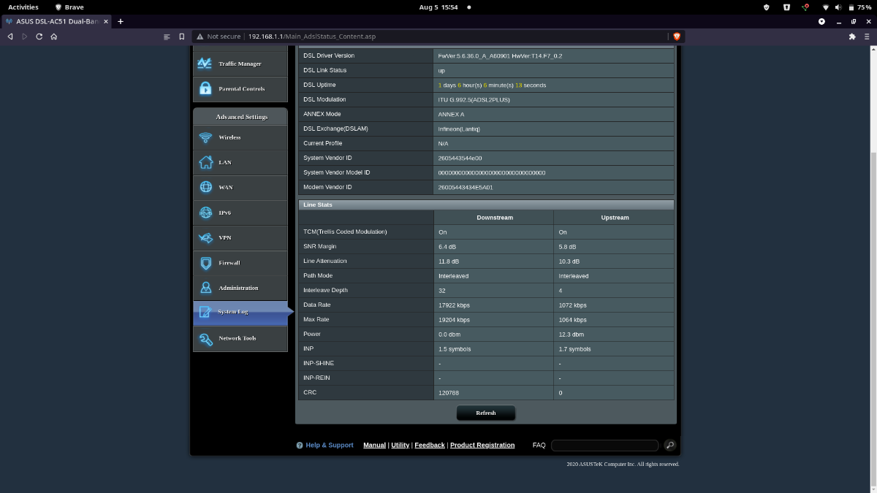Open LAN house icon
Viewport: 877px width, 493px height.
(x=205, y=162)
